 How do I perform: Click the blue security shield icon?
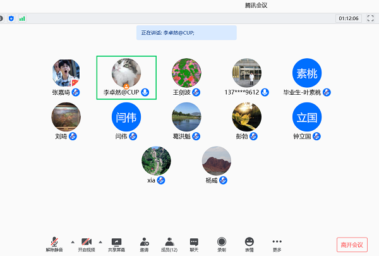tap(11, 18)
